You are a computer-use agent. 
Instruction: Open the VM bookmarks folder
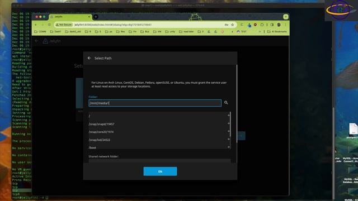[157, 32]
